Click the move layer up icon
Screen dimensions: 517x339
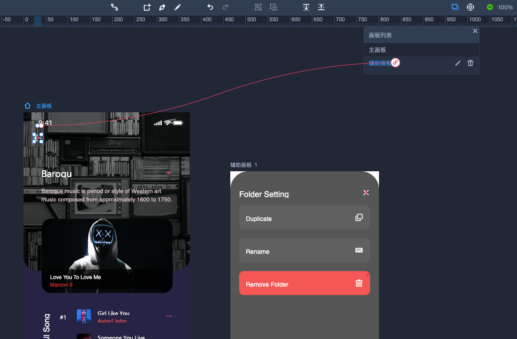point(321,7)
